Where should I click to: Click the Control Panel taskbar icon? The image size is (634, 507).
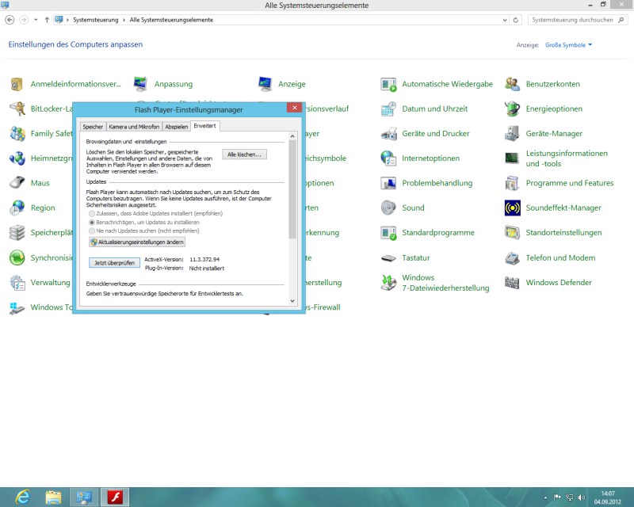tap(84, 497)
